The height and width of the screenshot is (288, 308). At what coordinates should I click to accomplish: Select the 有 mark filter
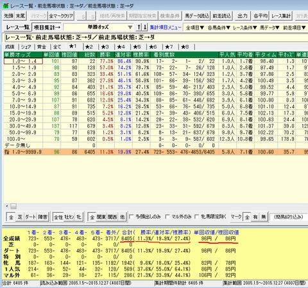(255, 217)
